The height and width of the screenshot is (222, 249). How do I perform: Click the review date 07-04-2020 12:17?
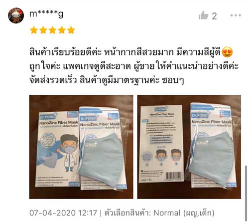coord(63,213)
